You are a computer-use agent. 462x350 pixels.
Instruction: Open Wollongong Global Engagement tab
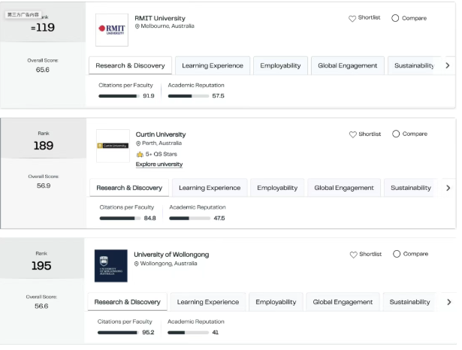point(343,302)
